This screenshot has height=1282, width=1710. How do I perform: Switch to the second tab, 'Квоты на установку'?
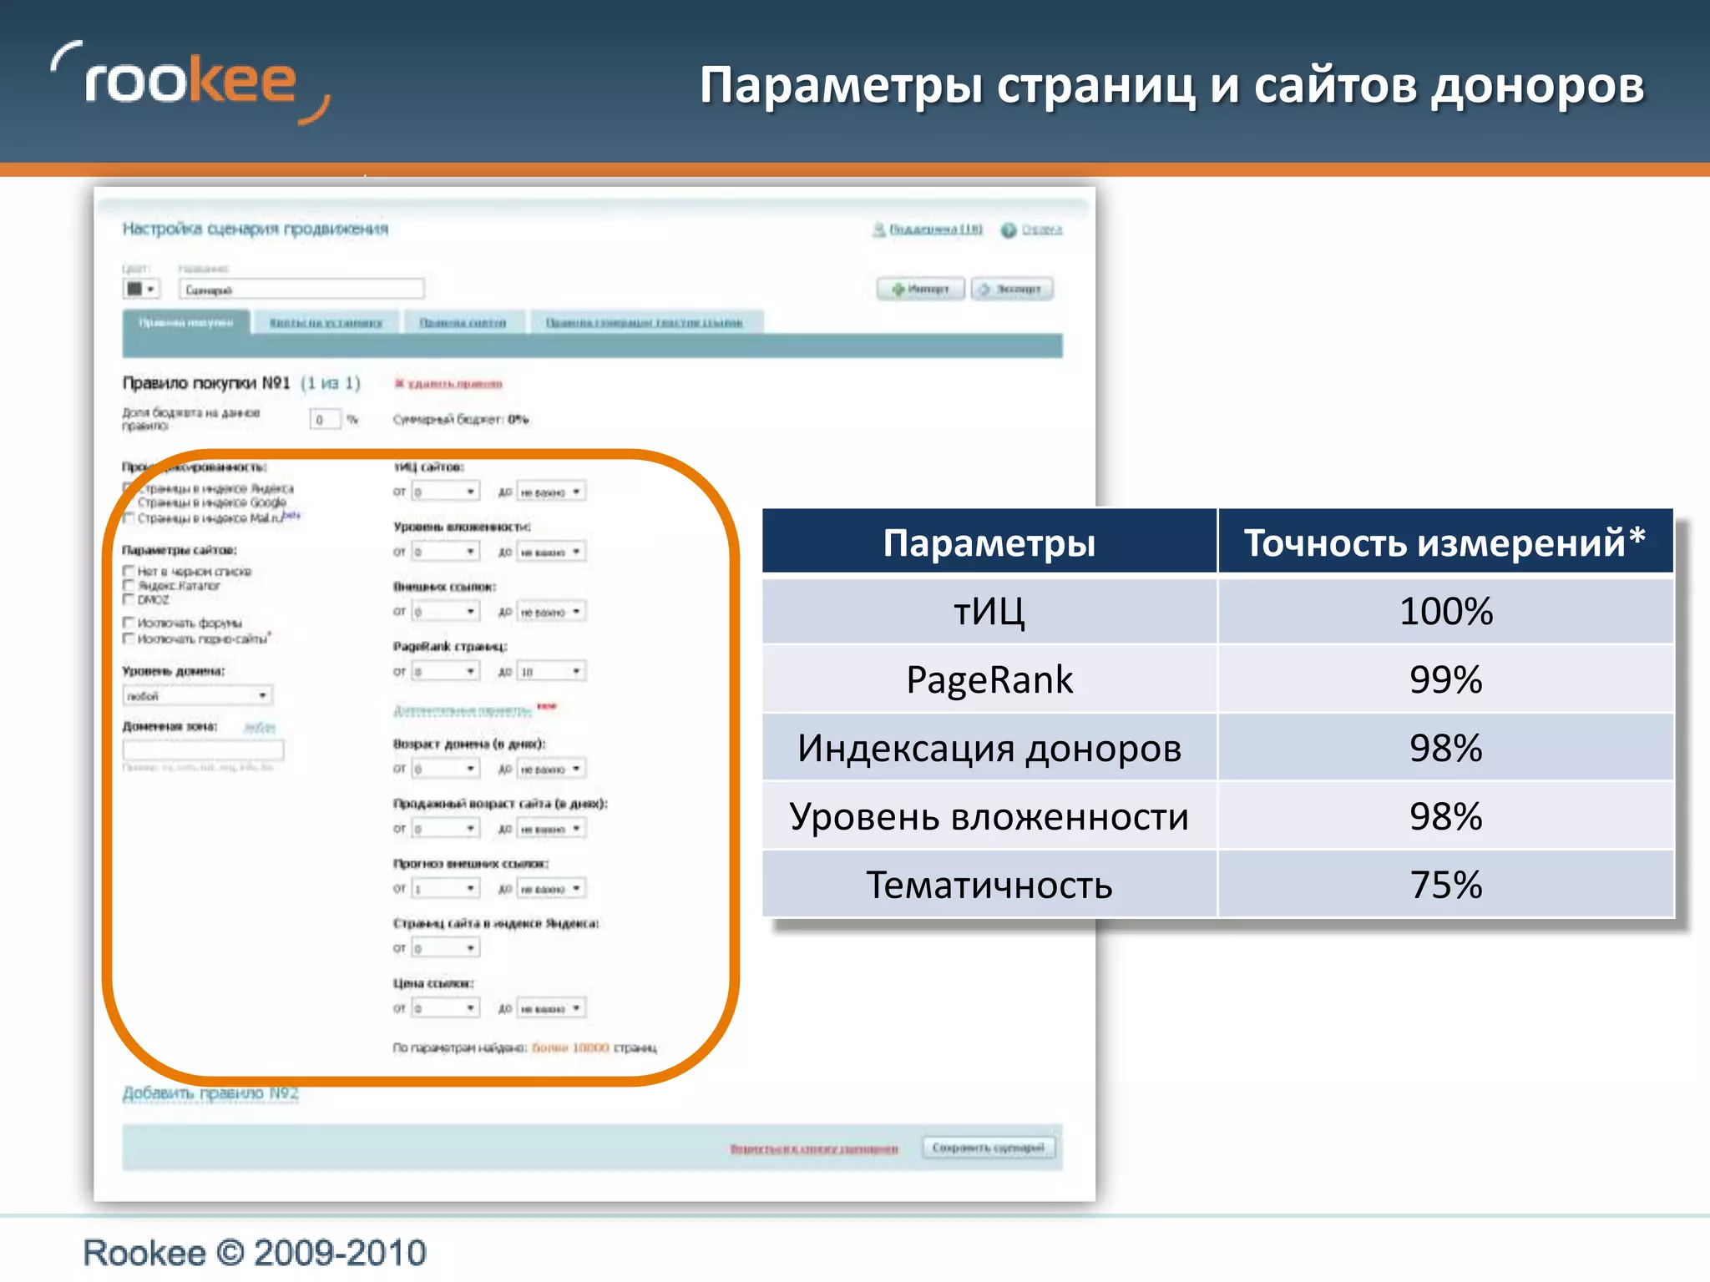coord(326,322)
